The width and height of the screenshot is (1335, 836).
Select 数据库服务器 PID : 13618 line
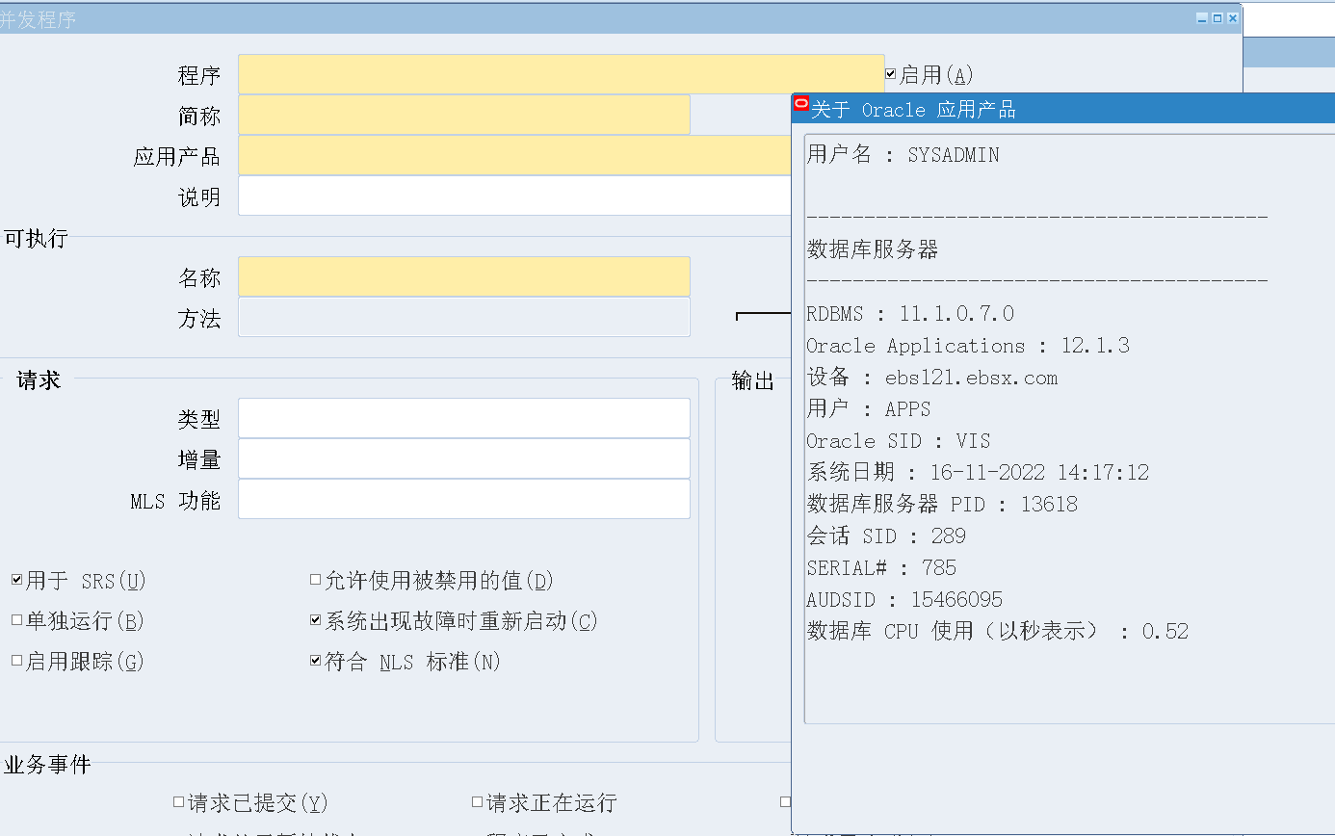pos(942,504)
